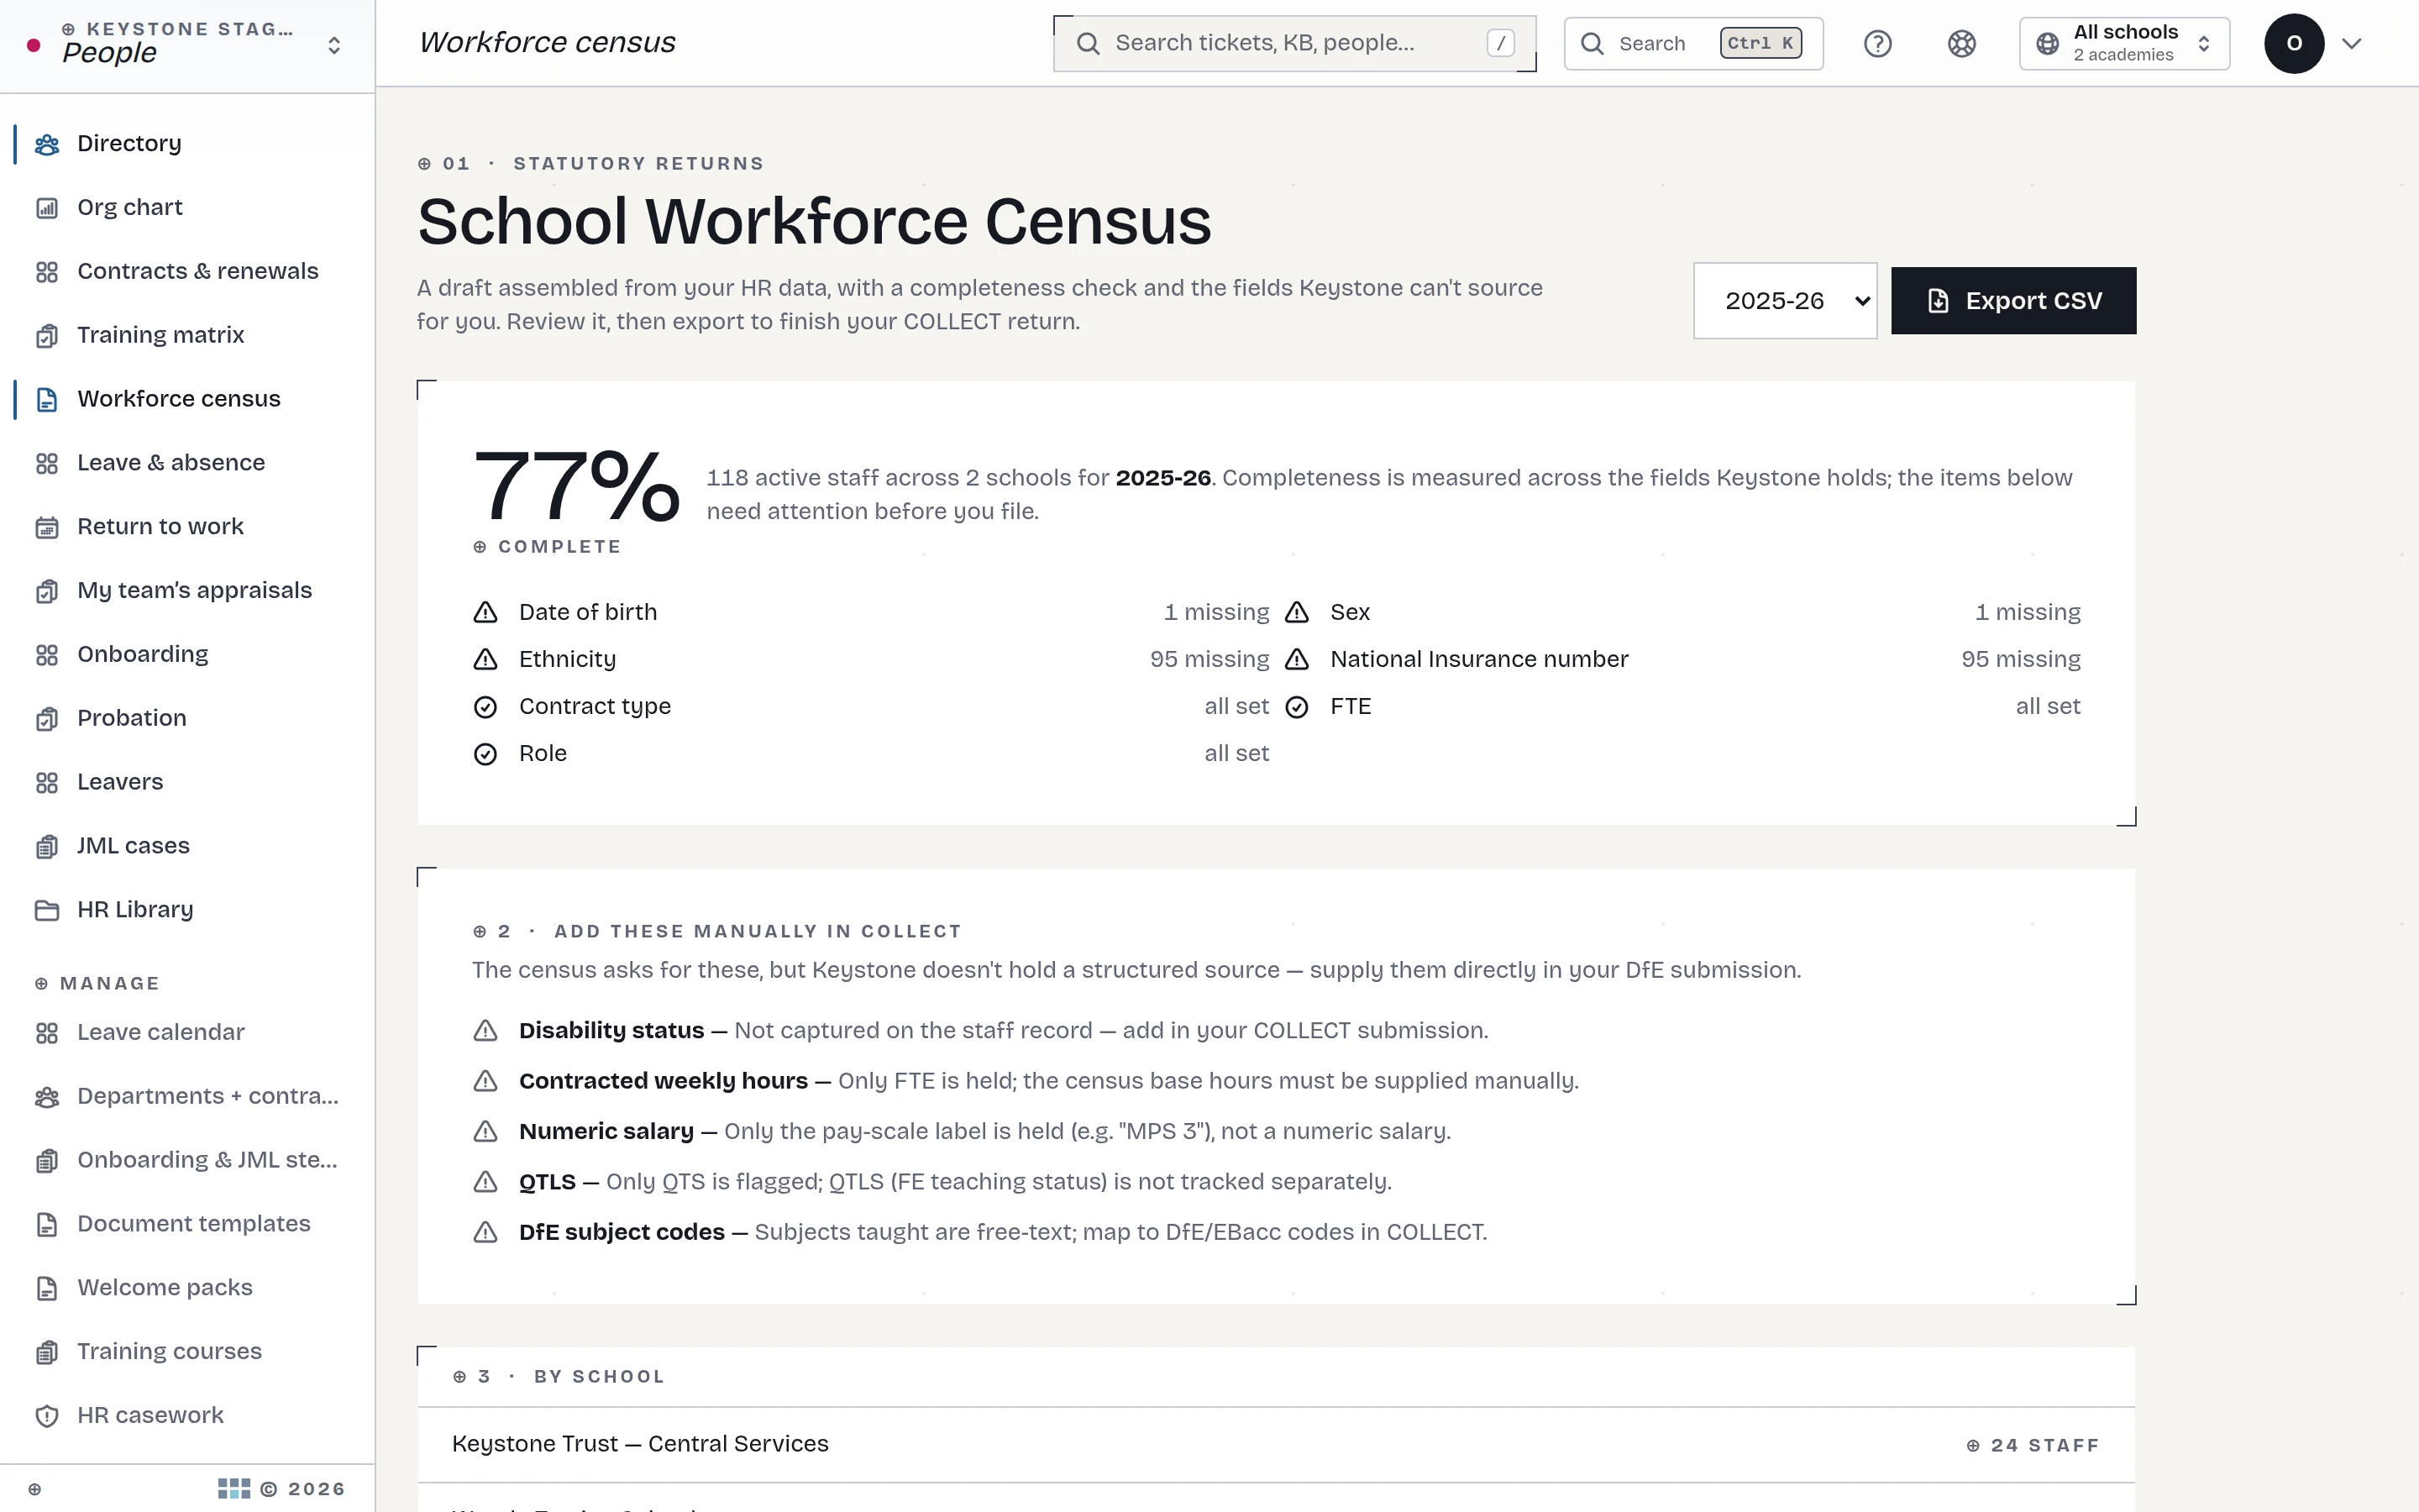Click the National Insurance number warning icon
Screen dimensions: 2419x1512
pyautogui.click(x=1297, y=659)
